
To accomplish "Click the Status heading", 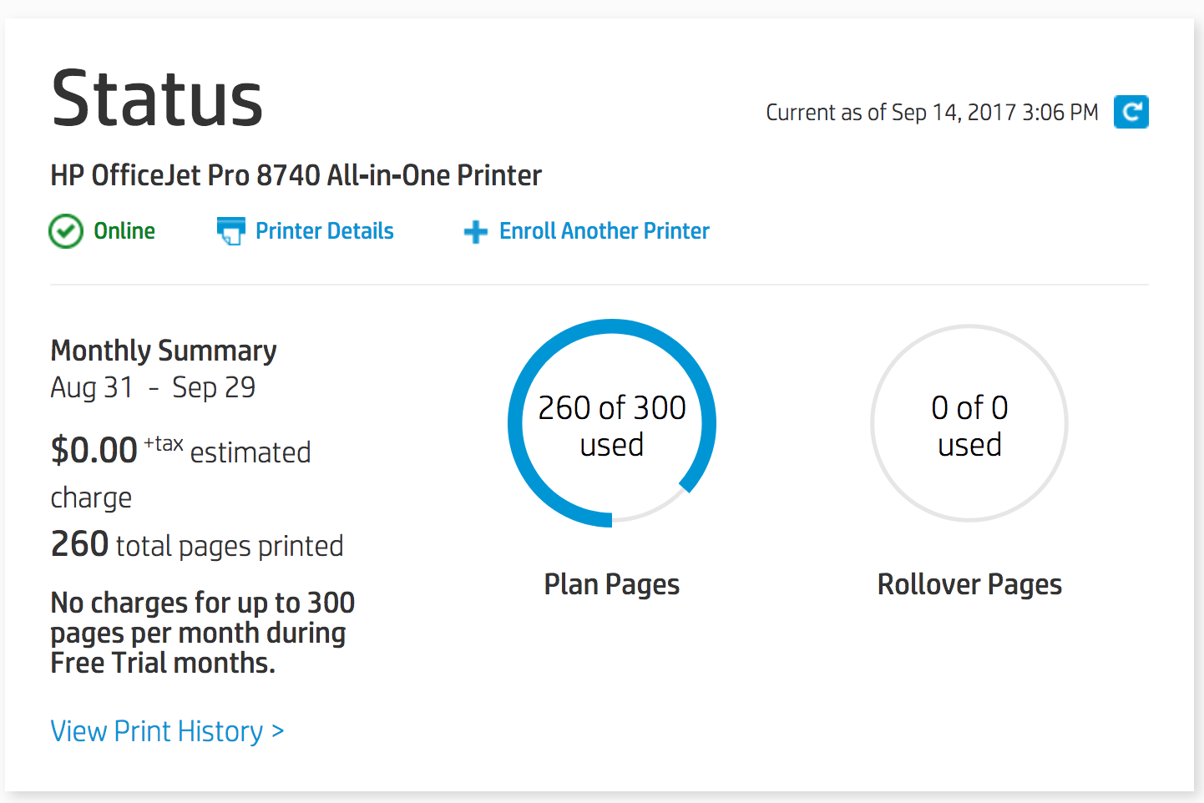I will (x=157, y=98).
